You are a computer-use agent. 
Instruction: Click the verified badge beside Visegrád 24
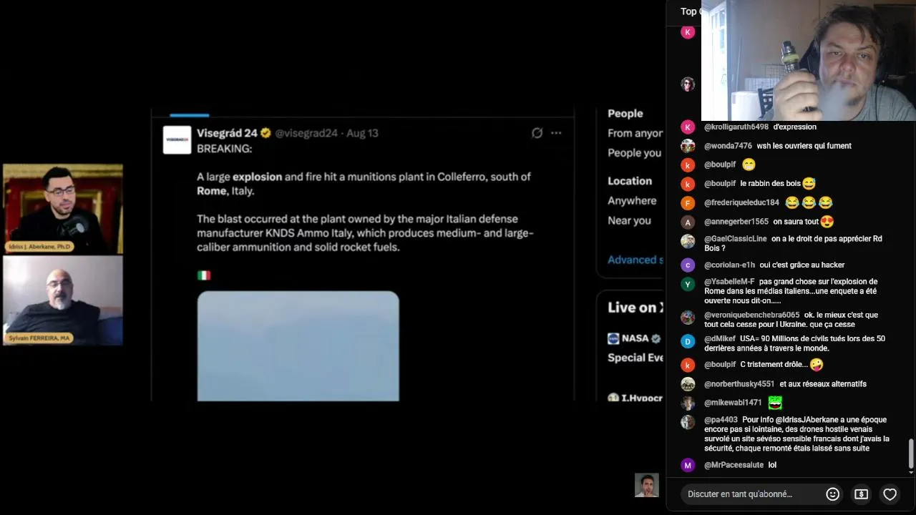pos(265,133)
